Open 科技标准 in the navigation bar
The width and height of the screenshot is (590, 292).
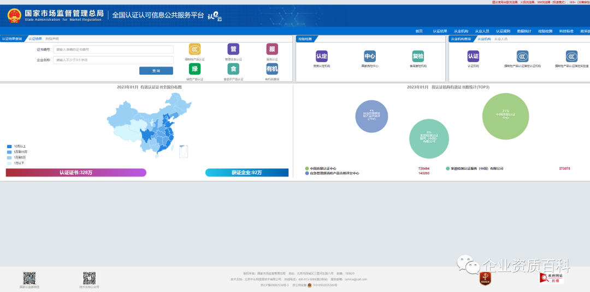pos(567,31)
